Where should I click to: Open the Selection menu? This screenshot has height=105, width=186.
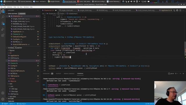[10, 7]
